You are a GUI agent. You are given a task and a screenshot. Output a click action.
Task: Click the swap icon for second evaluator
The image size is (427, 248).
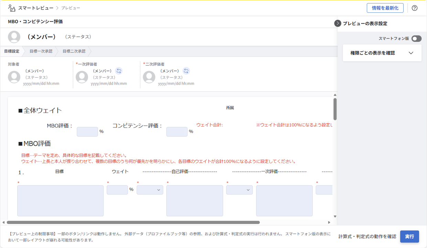coord(186,71)
